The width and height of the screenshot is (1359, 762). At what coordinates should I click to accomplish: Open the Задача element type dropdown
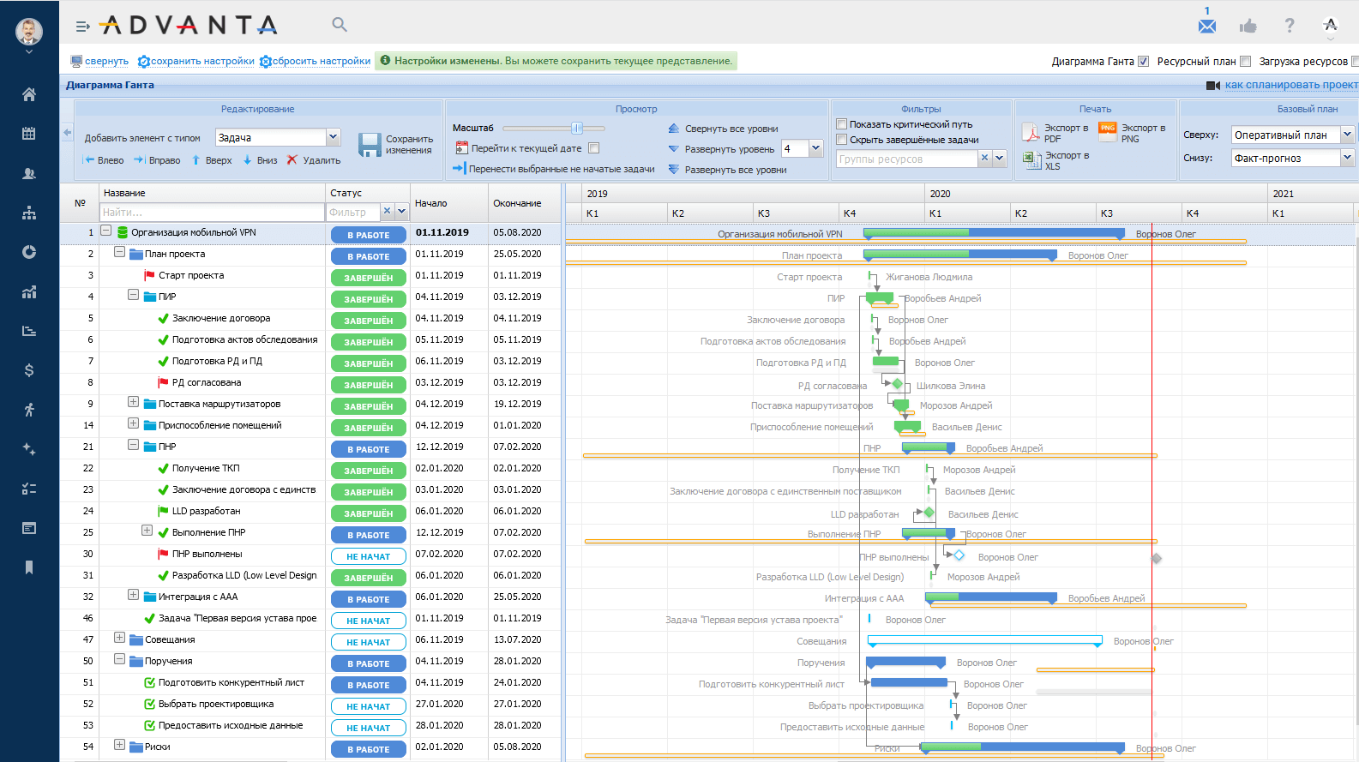334,137
